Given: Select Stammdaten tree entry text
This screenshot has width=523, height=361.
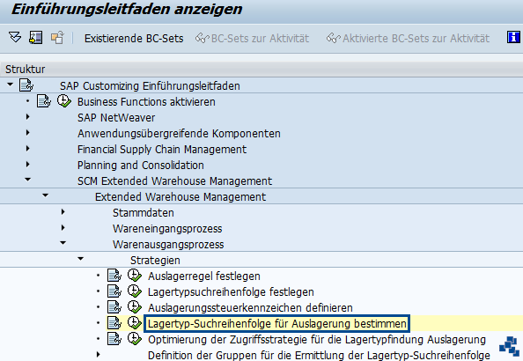Looking at the screenshot, I should click(x=144, y=212).
